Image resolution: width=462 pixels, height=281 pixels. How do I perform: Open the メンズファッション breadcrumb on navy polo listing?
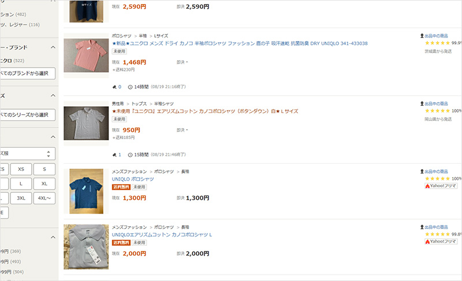129,171
